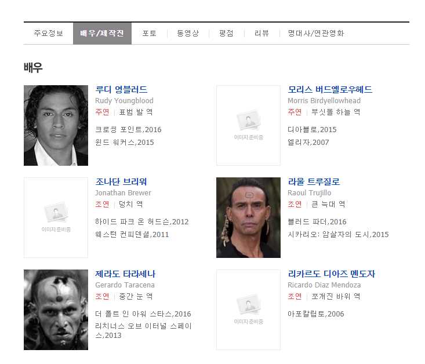425x364 pixels.
Task: Go to the 평점 tab
Action: pos(226,34)
